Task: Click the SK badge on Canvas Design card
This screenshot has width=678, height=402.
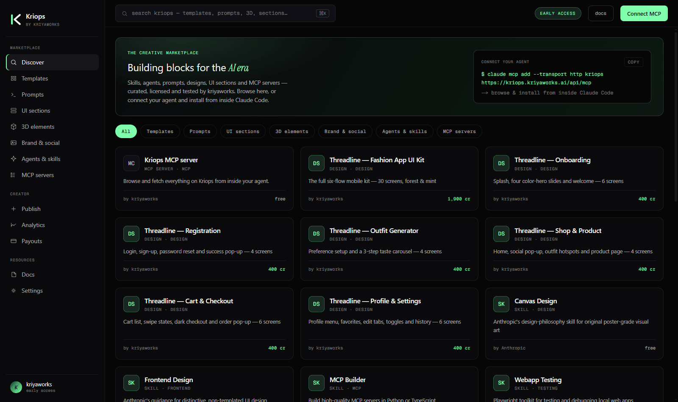Action: click(x=501, y=304)
